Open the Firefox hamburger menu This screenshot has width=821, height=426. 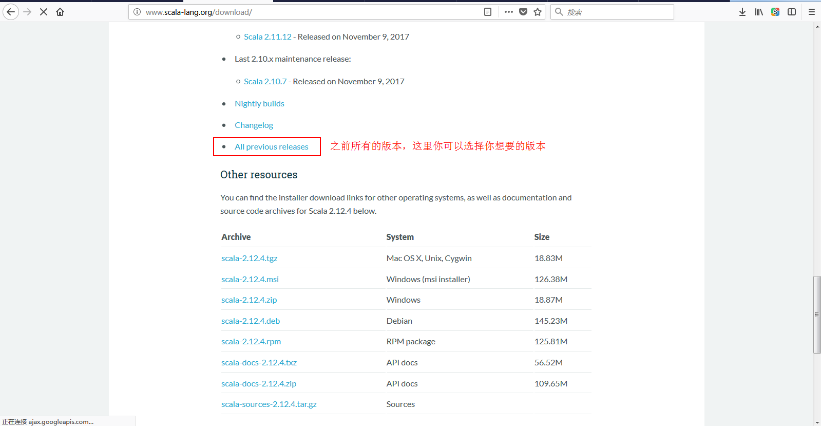(812, 12)
